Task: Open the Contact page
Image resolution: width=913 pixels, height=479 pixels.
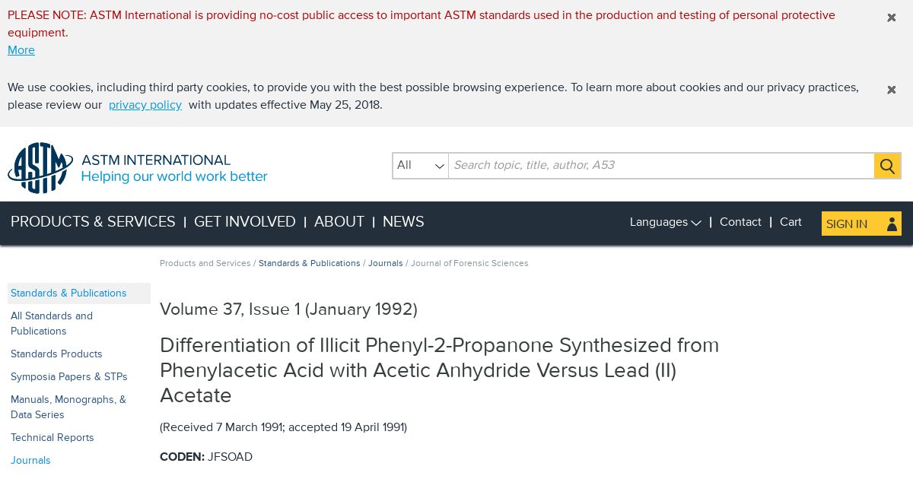Action: [x=740, y=222]
